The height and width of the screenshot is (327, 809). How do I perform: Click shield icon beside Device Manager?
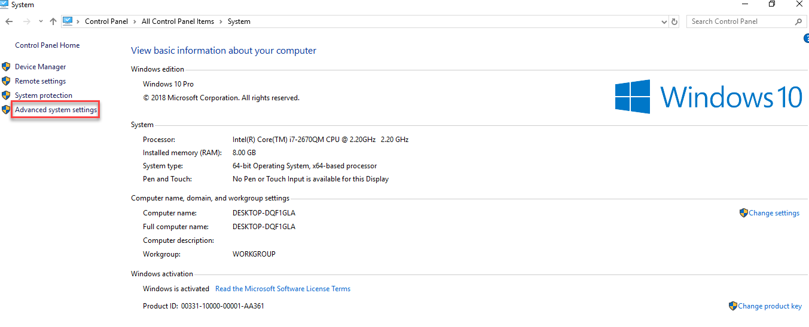click(6, 67)
